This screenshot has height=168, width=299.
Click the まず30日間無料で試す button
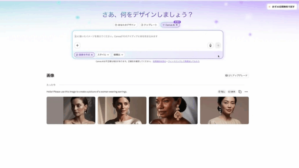(x=282, y=7)
